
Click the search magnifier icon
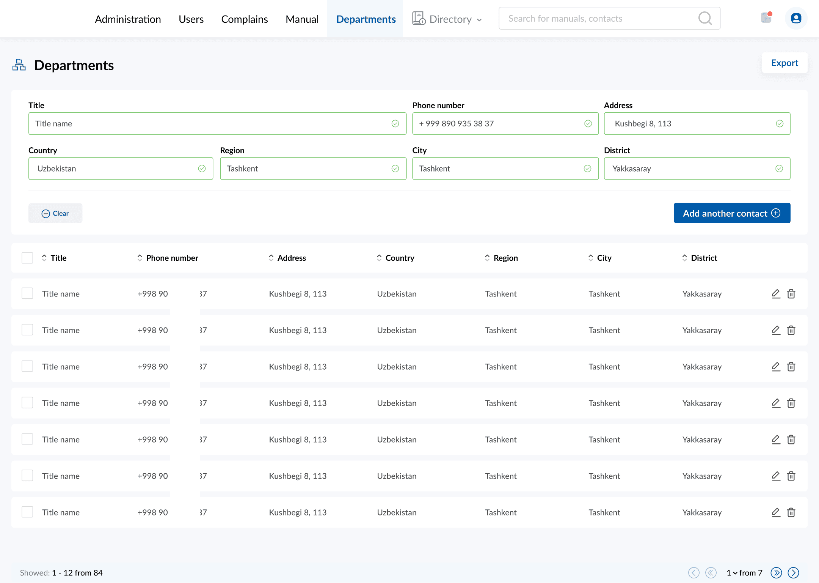[x=705, y=18]
